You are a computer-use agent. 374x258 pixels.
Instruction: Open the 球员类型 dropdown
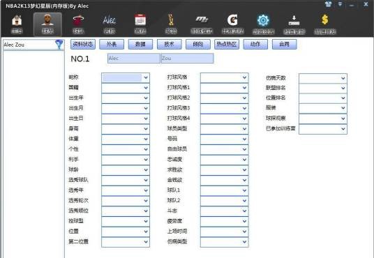[224, 129]
